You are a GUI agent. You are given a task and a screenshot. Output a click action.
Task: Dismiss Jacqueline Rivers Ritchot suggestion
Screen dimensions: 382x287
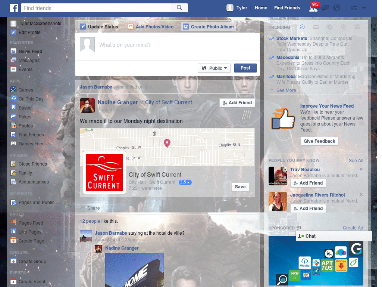[361, 194]
